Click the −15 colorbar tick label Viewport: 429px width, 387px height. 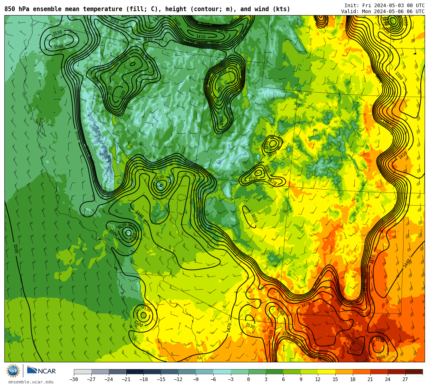pyautogui.click(x=161, y=379)
